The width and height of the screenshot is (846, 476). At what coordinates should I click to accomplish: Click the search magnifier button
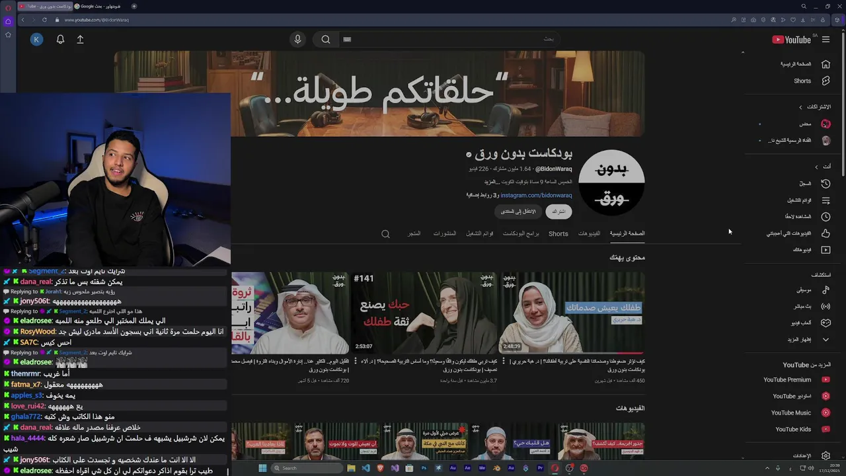[x=326, y=40]
